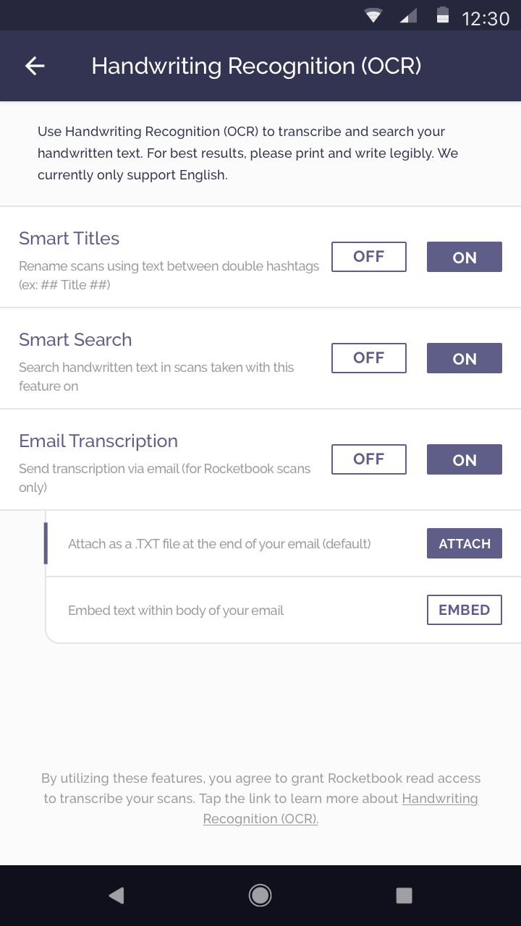Screen dimensions: 521x926
Task: Tap the Smart Titles setting label
Action: coord(69,238)
